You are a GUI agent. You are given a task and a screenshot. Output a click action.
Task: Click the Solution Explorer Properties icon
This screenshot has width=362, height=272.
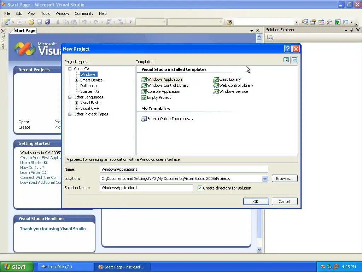tap(270, 38)
